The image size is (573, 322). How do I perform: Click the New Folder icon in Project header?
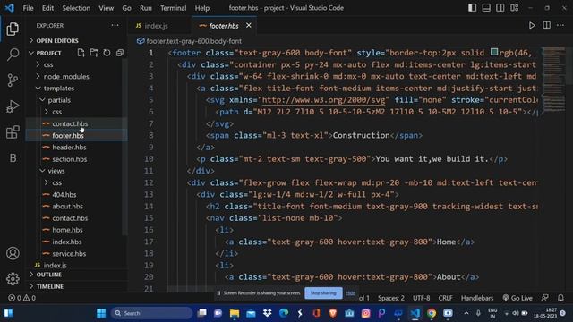tap(94, 53)
